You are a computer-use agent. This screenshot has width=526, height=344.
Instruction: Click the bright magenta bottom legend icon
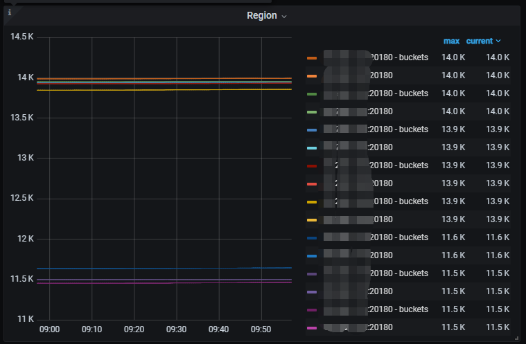coord(312,327)
